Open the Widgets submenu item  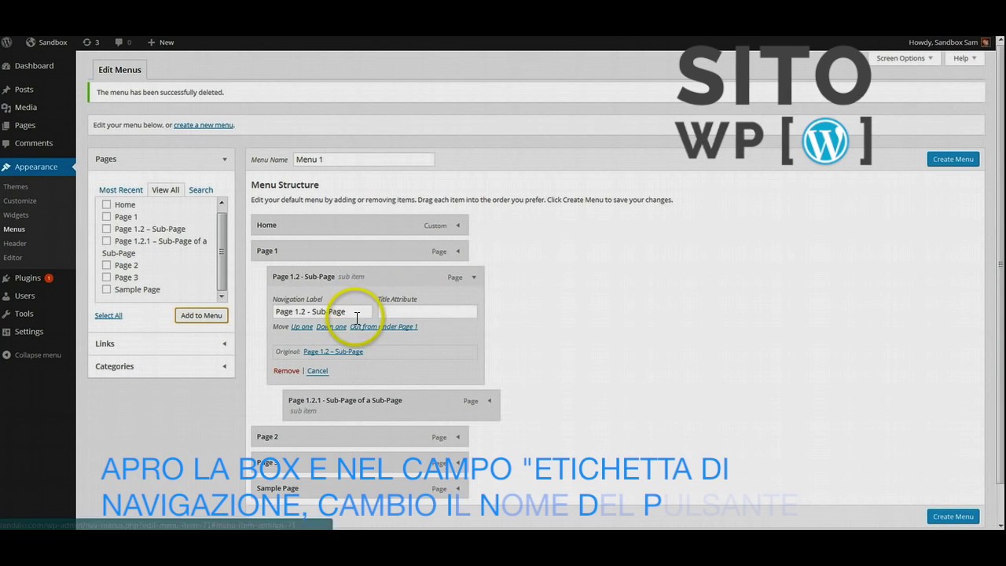[16, 215]
